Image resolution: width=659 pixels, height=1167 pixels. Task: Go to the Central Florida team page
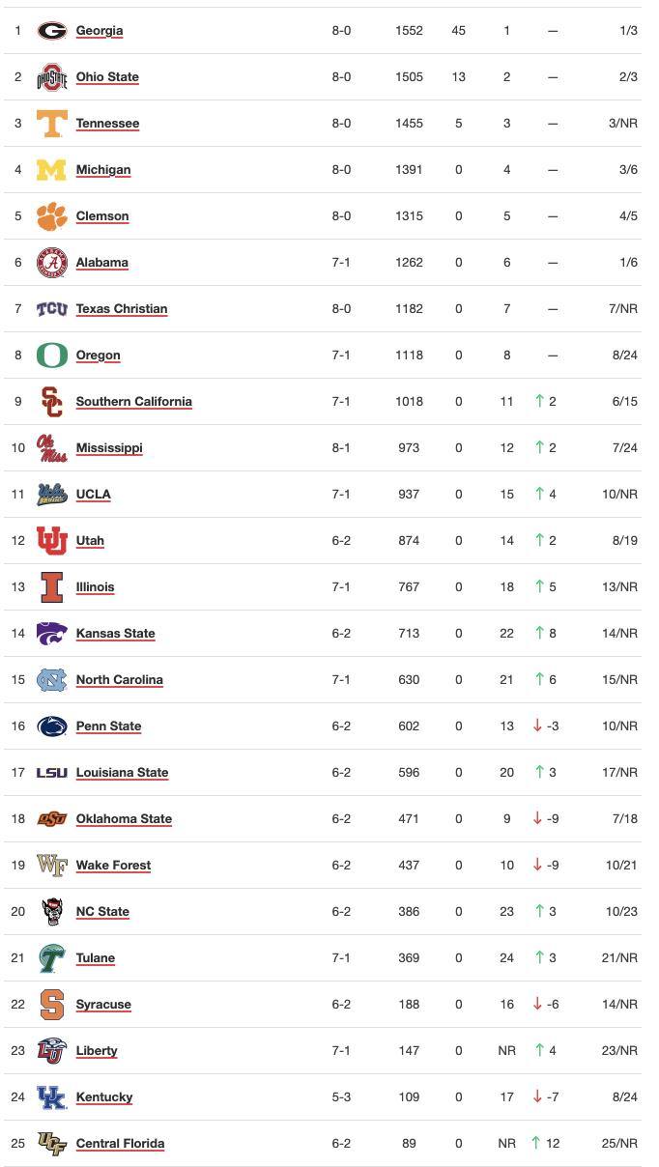click(x=120, y=1144)
